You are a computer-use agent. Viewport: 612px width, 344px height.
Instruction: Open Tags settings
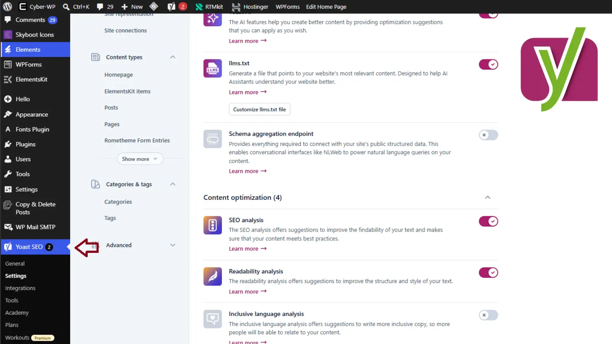pyautogui.click(x=110, y=218)
